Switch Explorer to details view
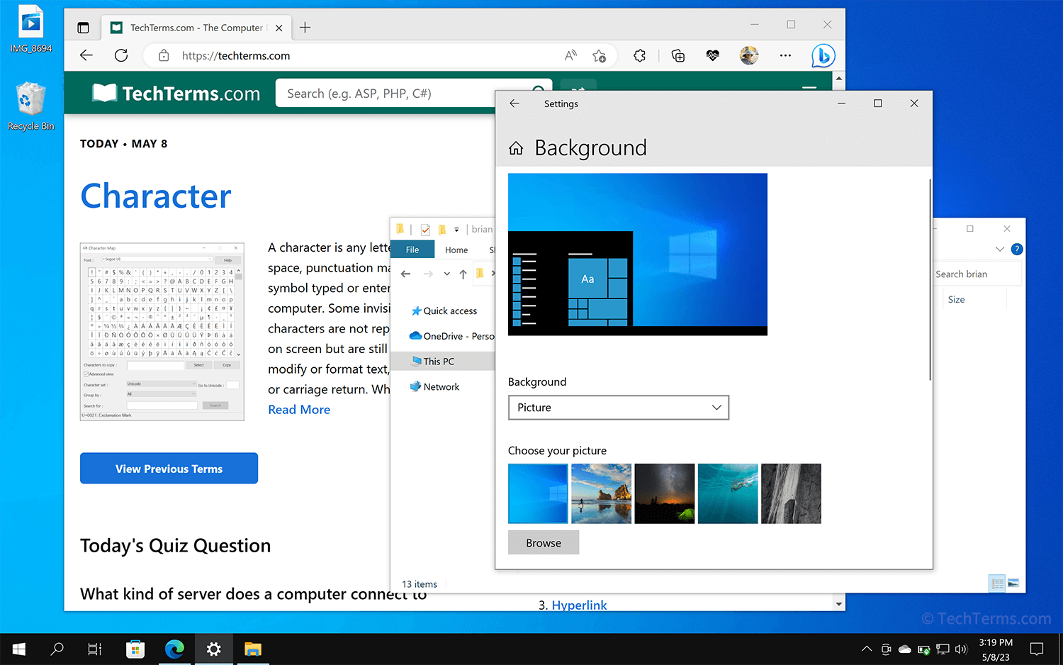 pyautogui.click(x=998, y=583)
